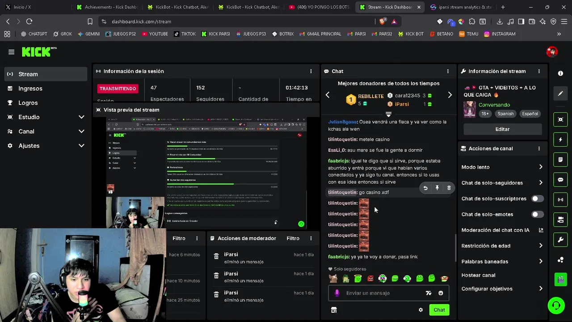Click the Filtro button in Acciones de moderador
The height and width of the screenshot is (322, 572).
(293, 238)
